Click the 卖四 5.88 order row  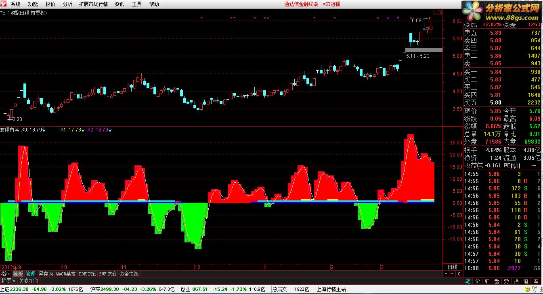(502, 40)
